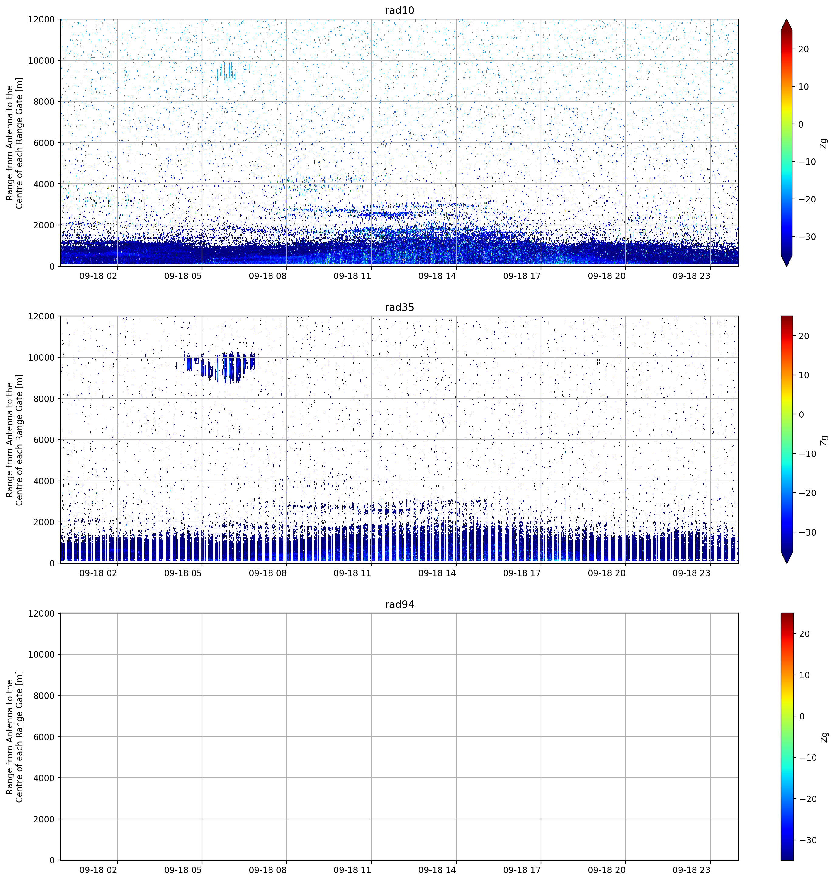This screenshot has height=881, width=835.
Task: Click the "8000" y-axis tick of rad10
Action: (44, 102)
